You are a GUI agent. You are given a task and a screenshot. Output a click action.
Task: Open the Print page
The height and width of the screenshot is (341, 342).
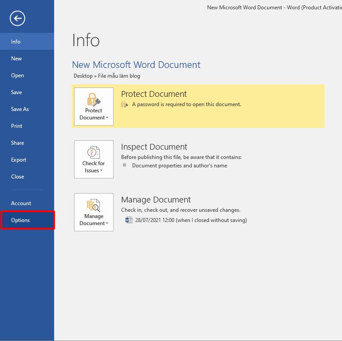(x=17, y=126)
